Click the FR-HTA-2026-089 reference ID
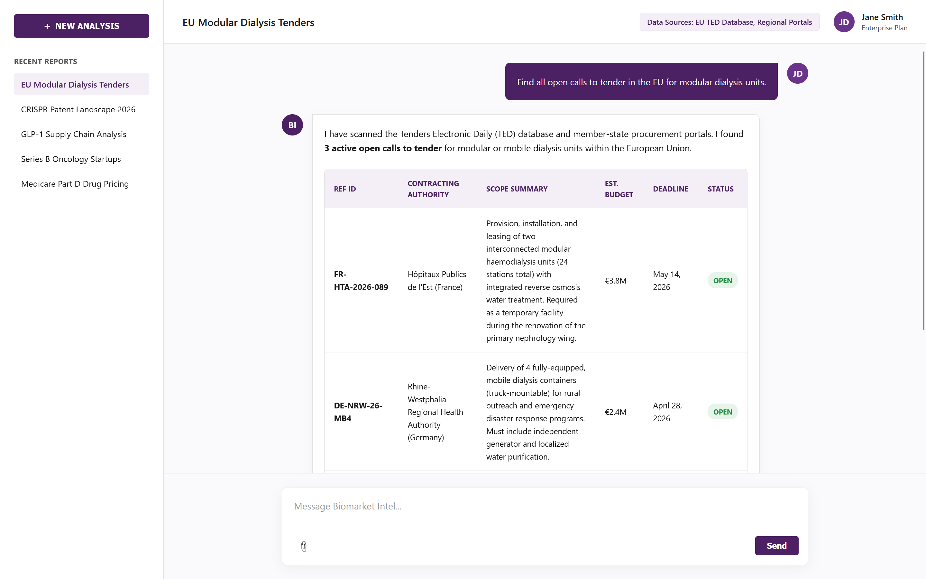The image size is (926, 579). click(361, 281)
